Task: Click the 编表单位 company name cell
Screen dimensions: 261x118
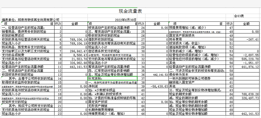Action: pos(32,20)
